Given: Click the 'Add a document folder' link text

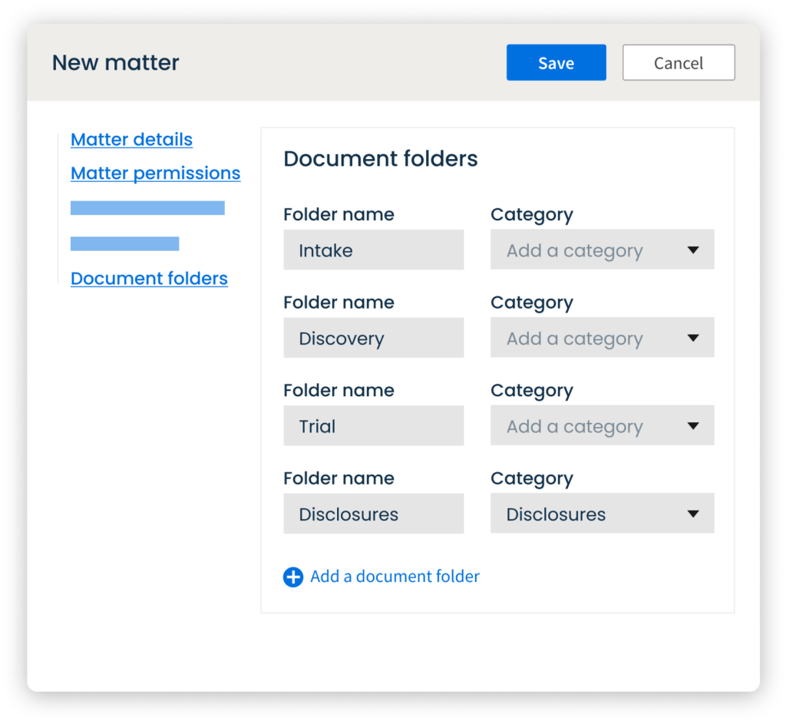Looking at the screenshot, I should point(395,577).
